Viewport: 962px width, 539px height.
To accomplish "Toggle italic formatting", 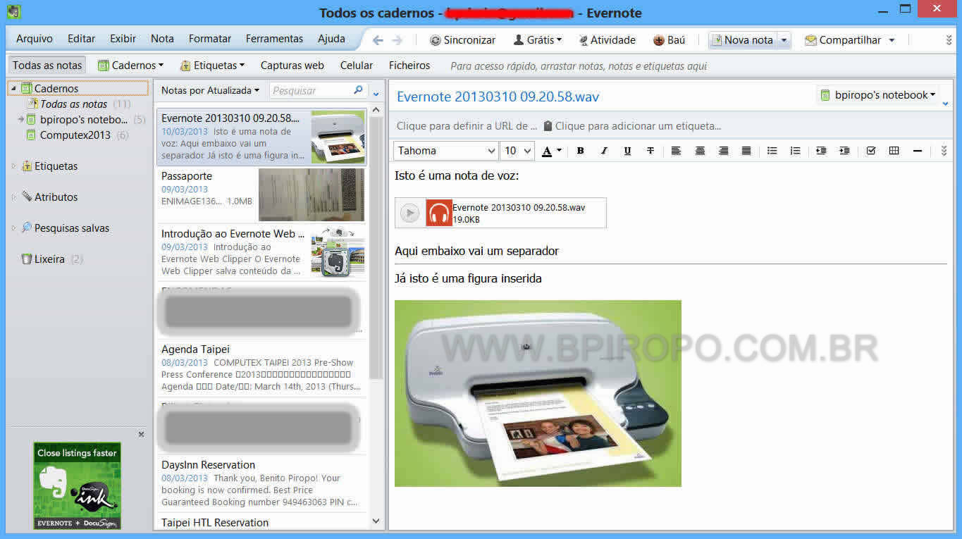I will click(604, 151).
